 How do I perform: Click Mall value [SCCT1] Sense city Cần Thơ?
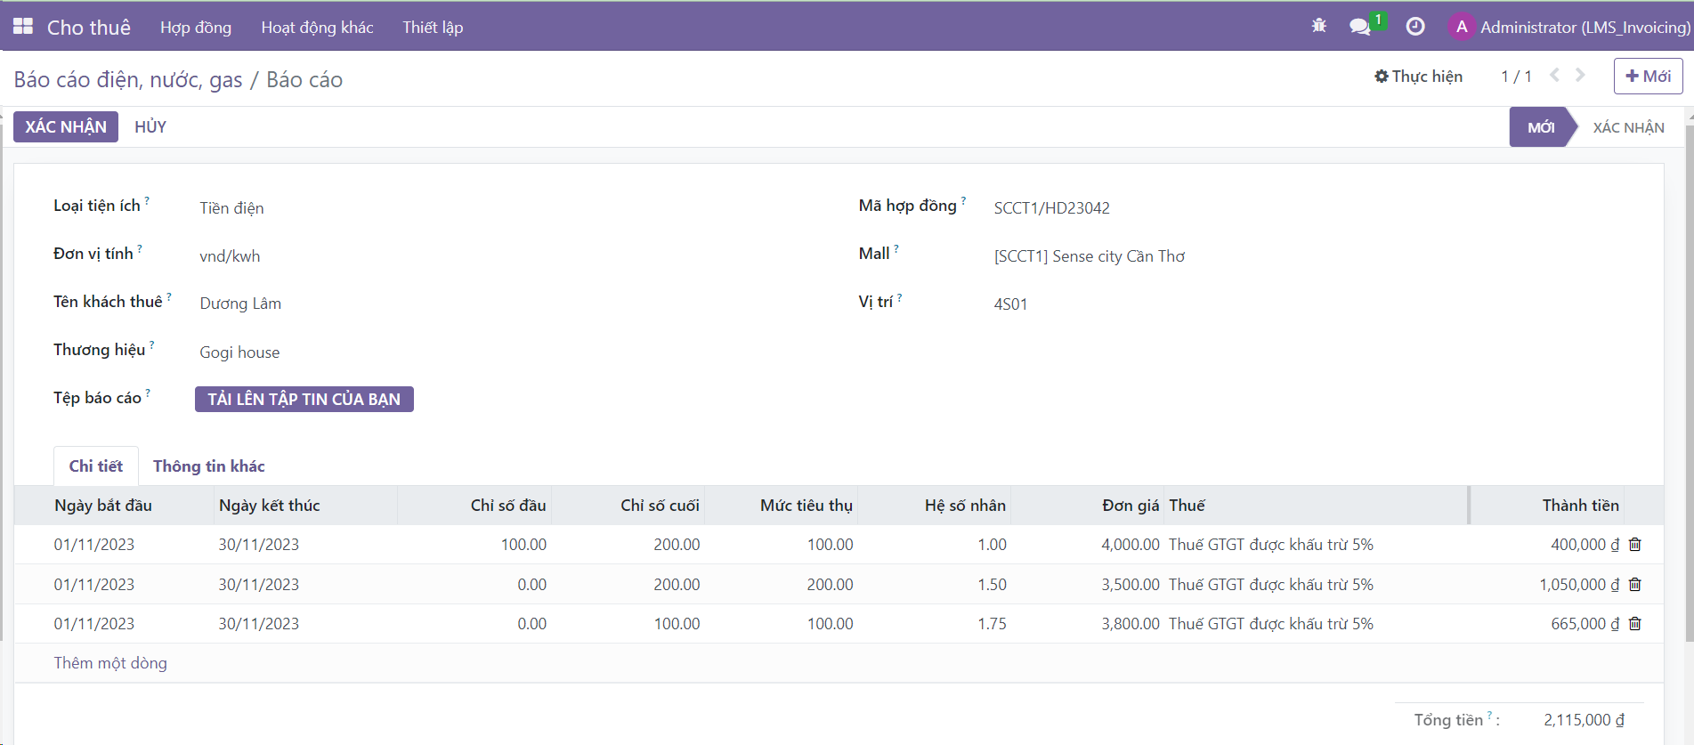(x=1090, y=256)
